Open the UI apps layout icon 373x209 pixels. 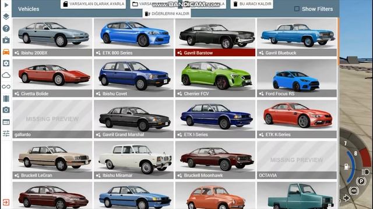[6, 122]
